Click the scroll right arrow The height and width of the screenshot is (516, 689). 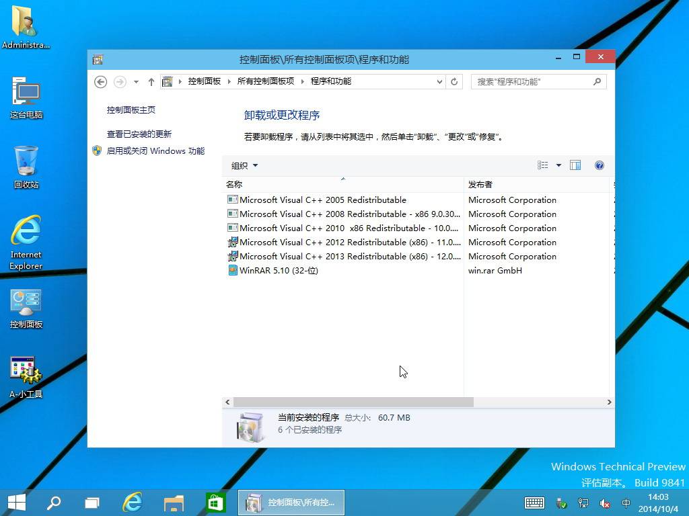coord(609,402)
